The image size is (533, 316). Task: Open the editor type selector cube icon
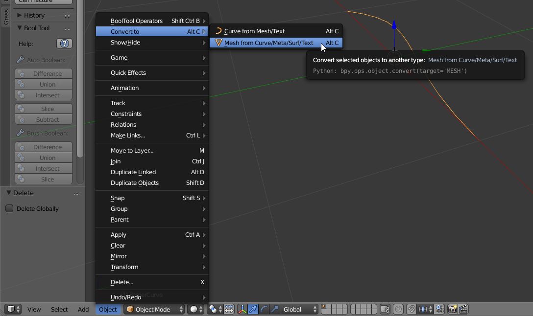click(x=13, y=309)
